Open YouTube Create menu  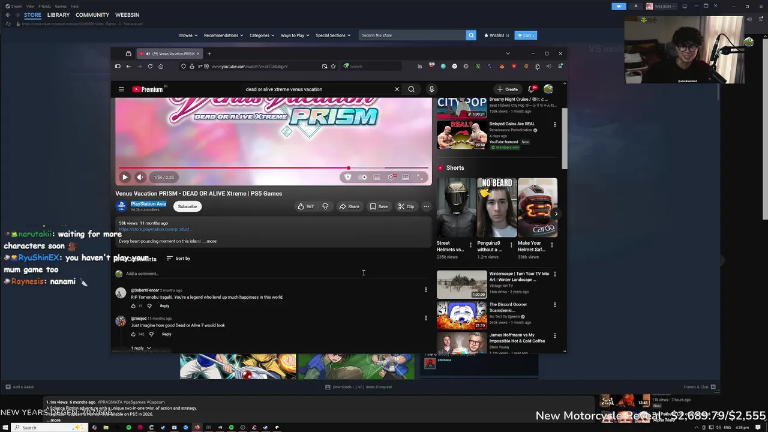coord(507,89)
